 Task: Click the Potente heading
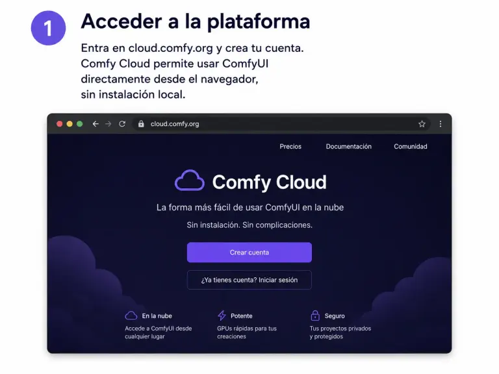[x=242, y=316]
